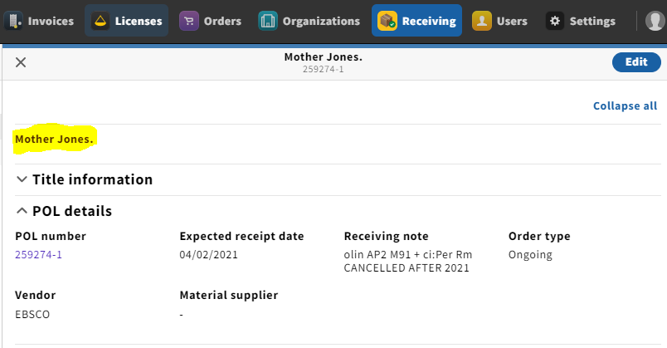Click the Title information chevron arrow
The image size is (667, 348).
22,179
